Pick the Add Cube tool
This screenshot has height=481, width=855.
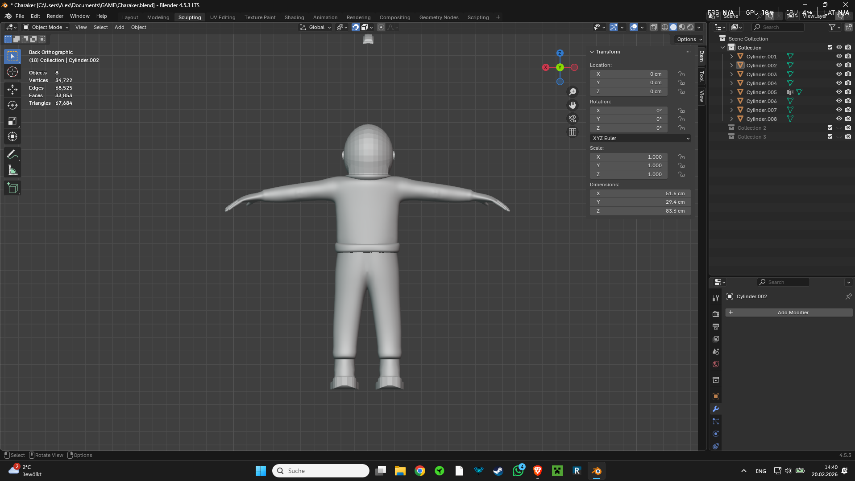12,188
